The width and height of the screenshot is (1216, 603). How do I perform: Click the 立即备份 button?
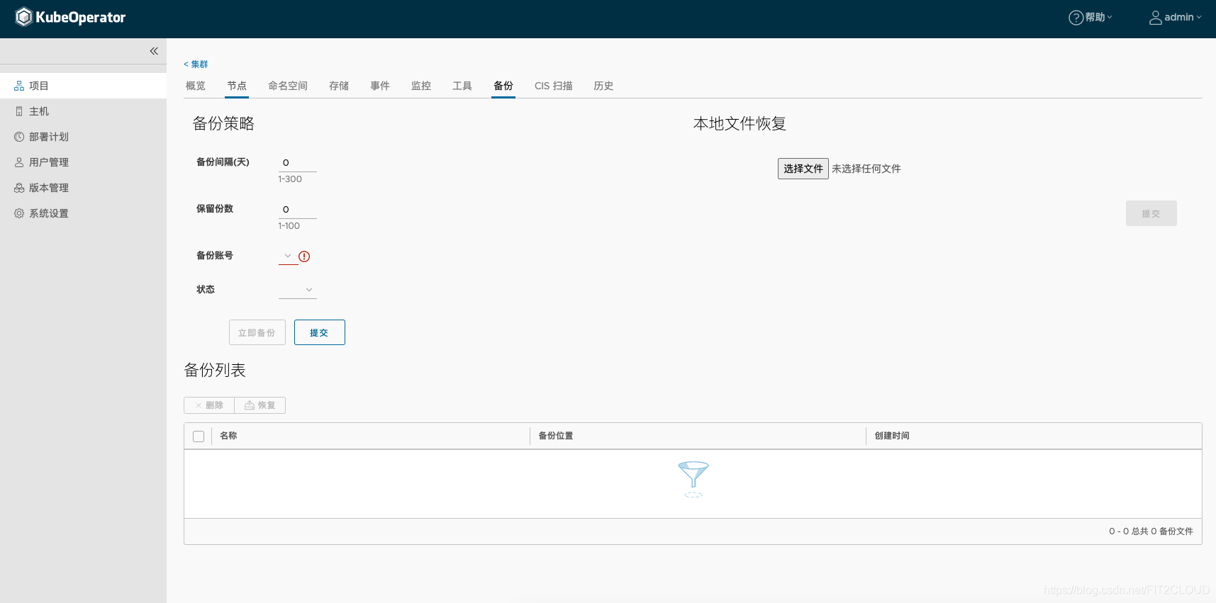(x=257, y=332)
